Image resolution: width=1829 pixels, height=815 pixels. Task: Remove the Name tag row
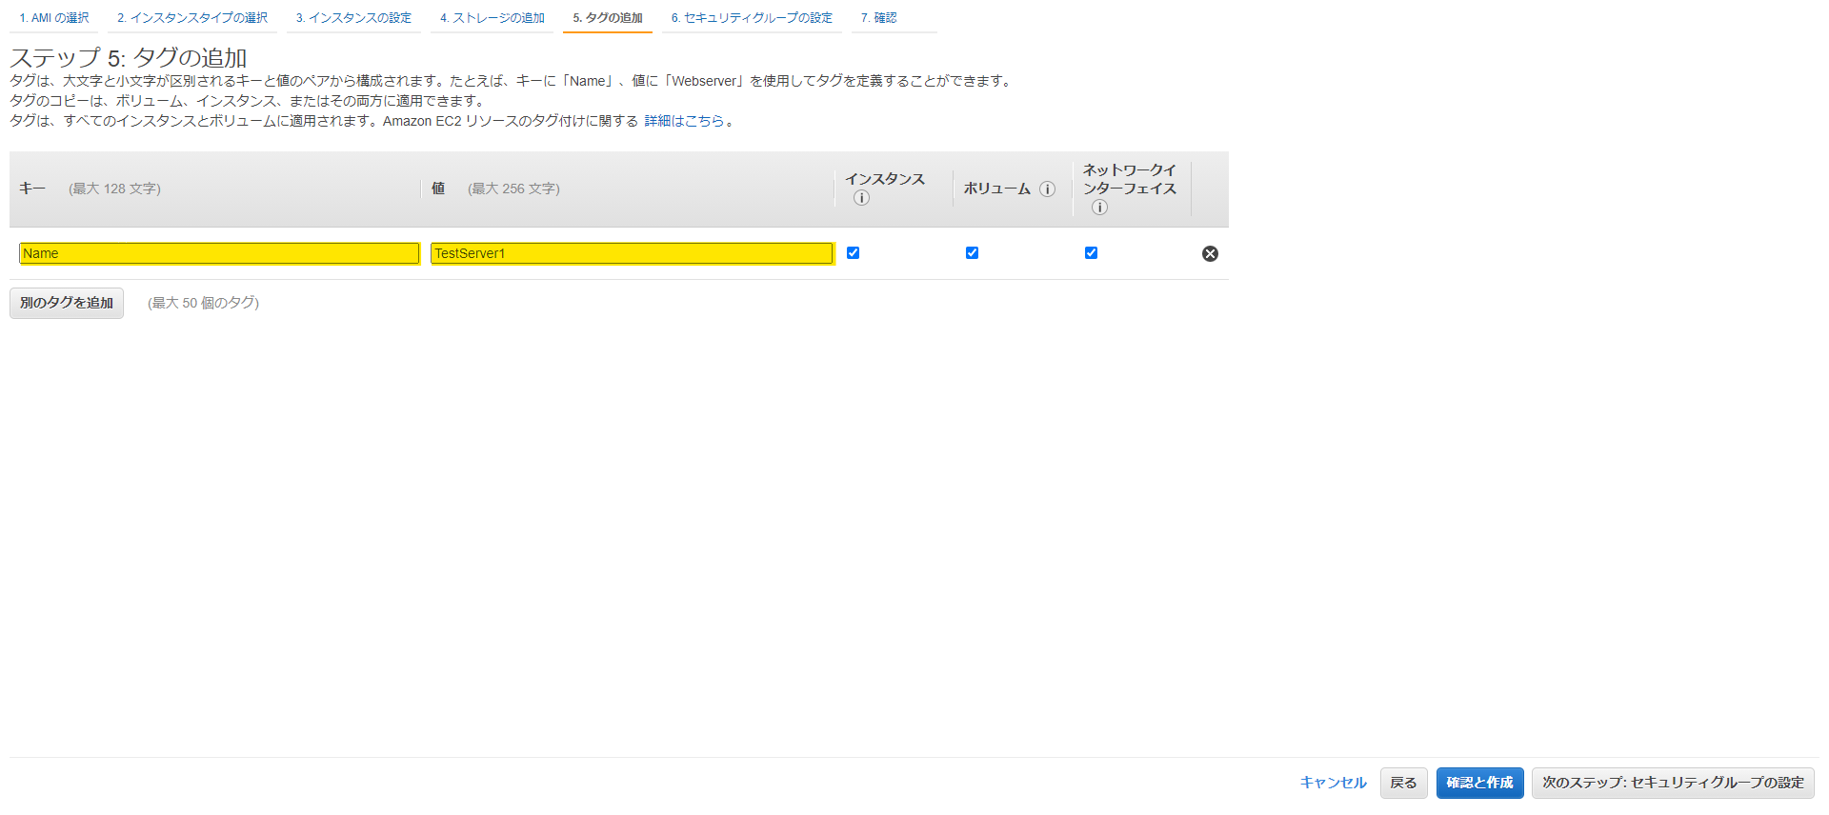pos(1210,253)
